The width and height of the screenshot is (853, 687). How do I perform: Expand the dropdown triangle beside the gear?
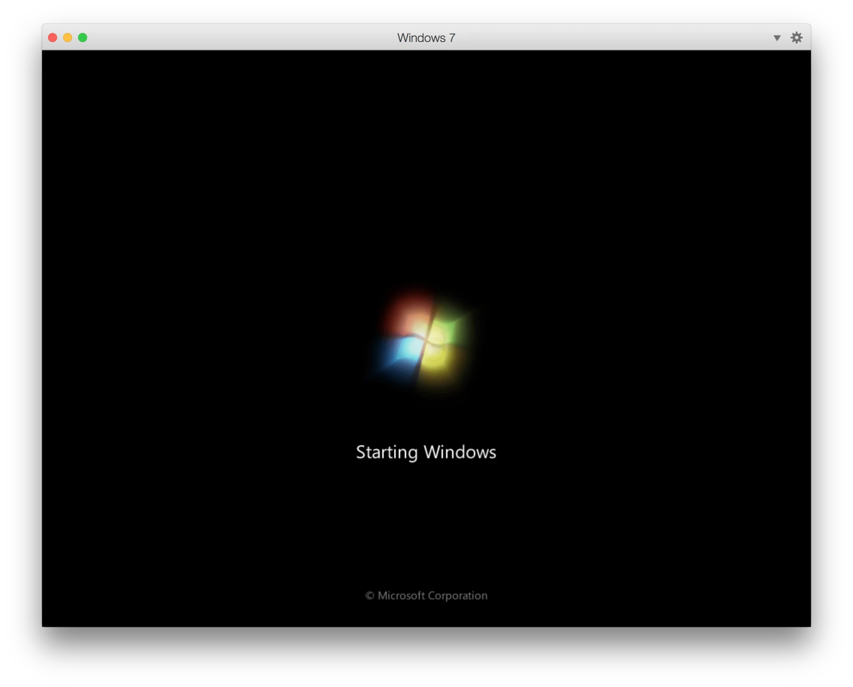tap(777, 38)
